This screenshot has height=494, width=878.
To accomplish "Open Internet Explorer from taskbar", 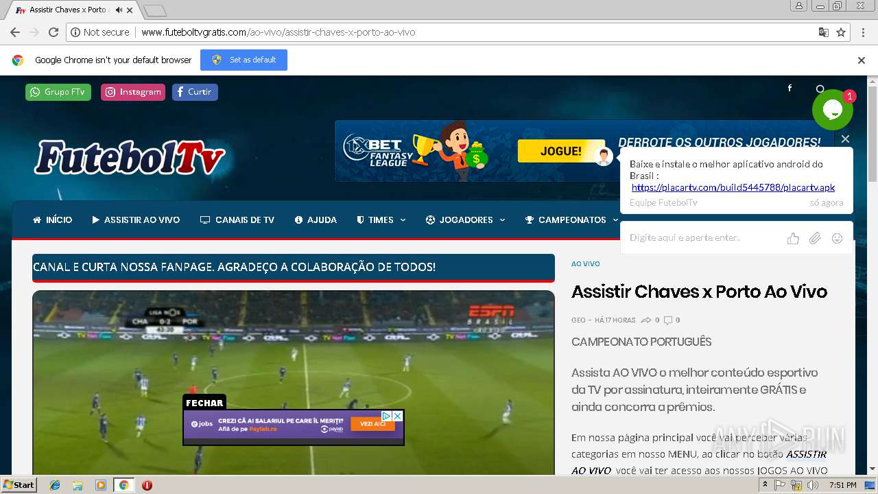I will coord(55,485).
